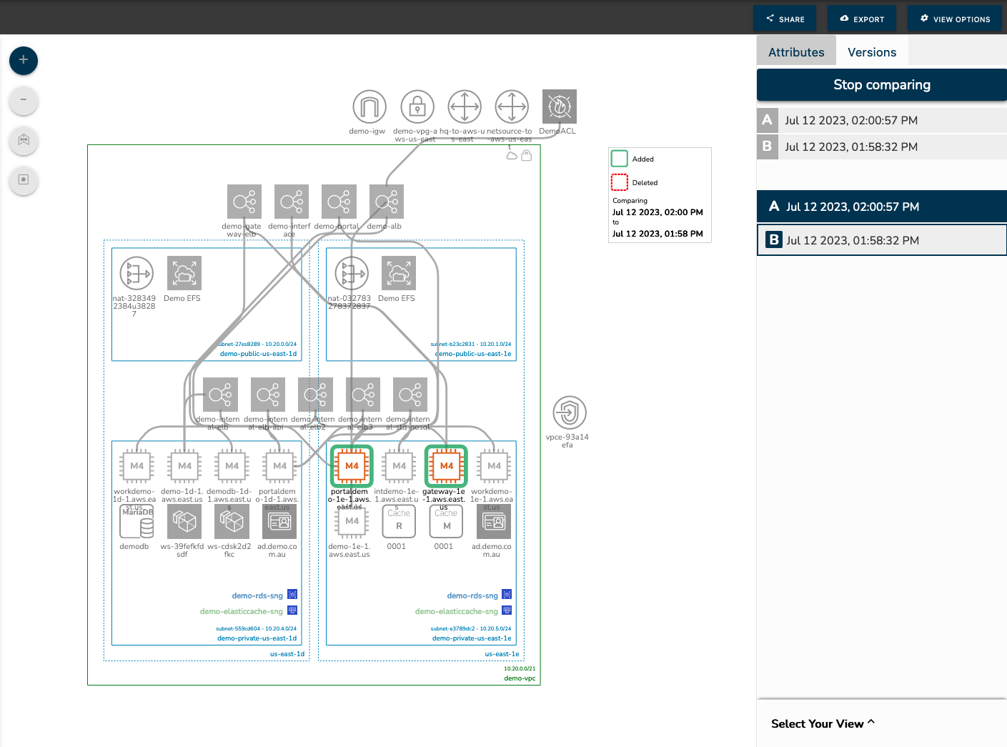The image size is (1007, 747).
Task: Select the demo-vpg-aws-us-east gateway icon
Action: pos(417,106)
